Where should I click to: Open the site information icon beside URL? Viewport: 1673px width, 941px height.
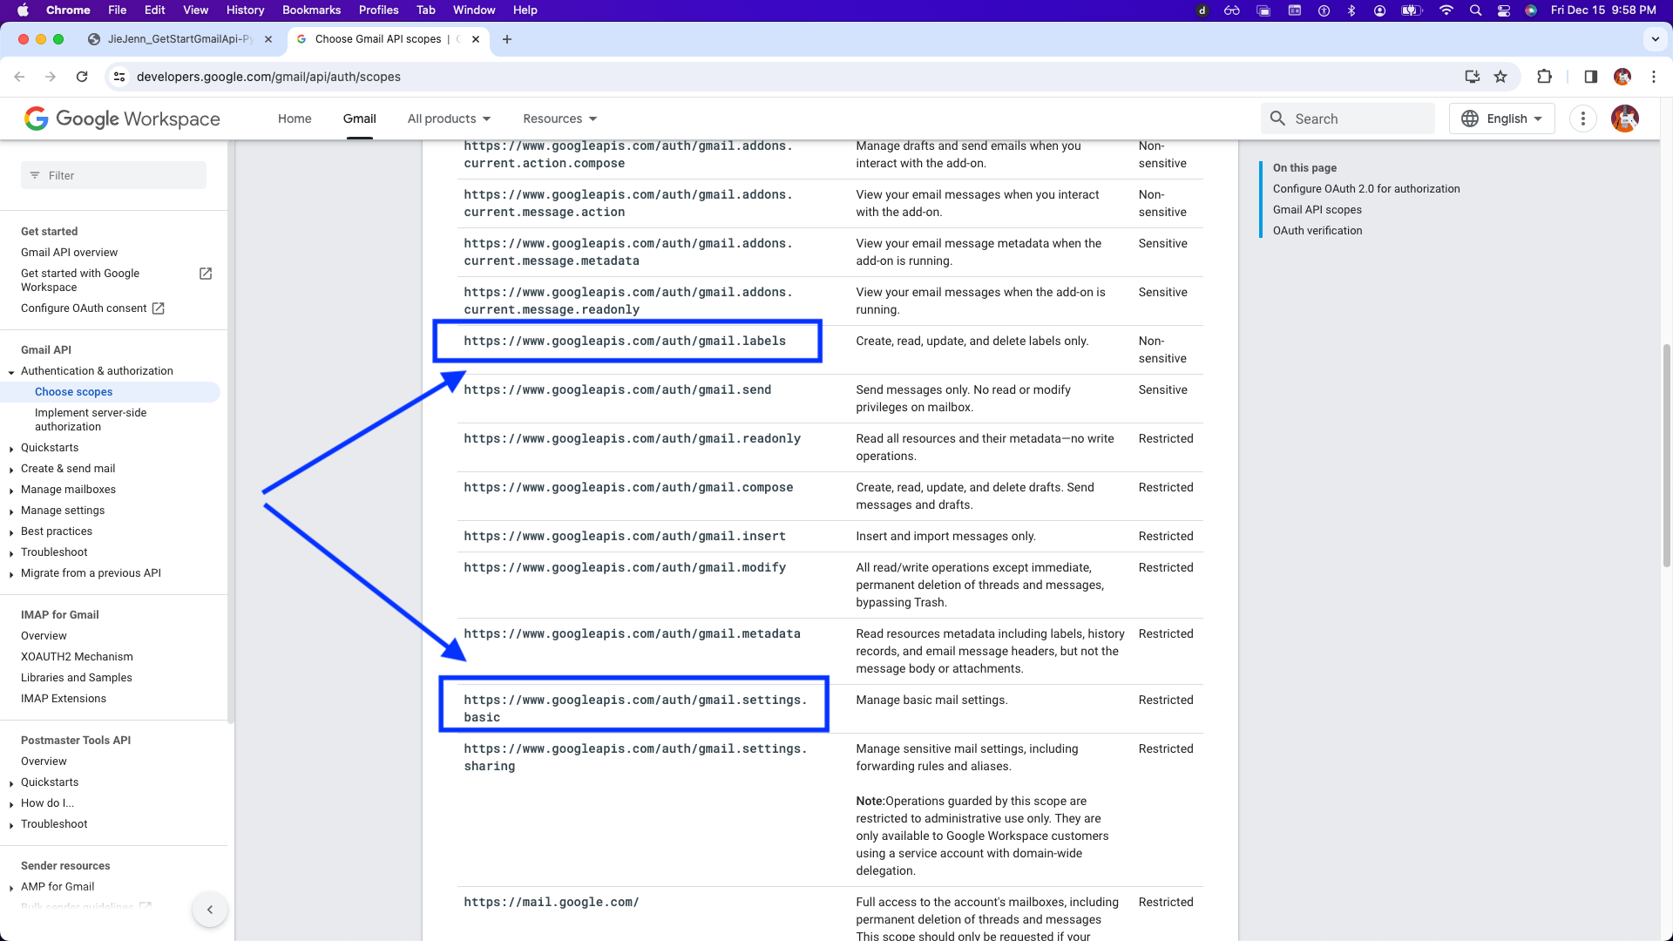point(119,77)
